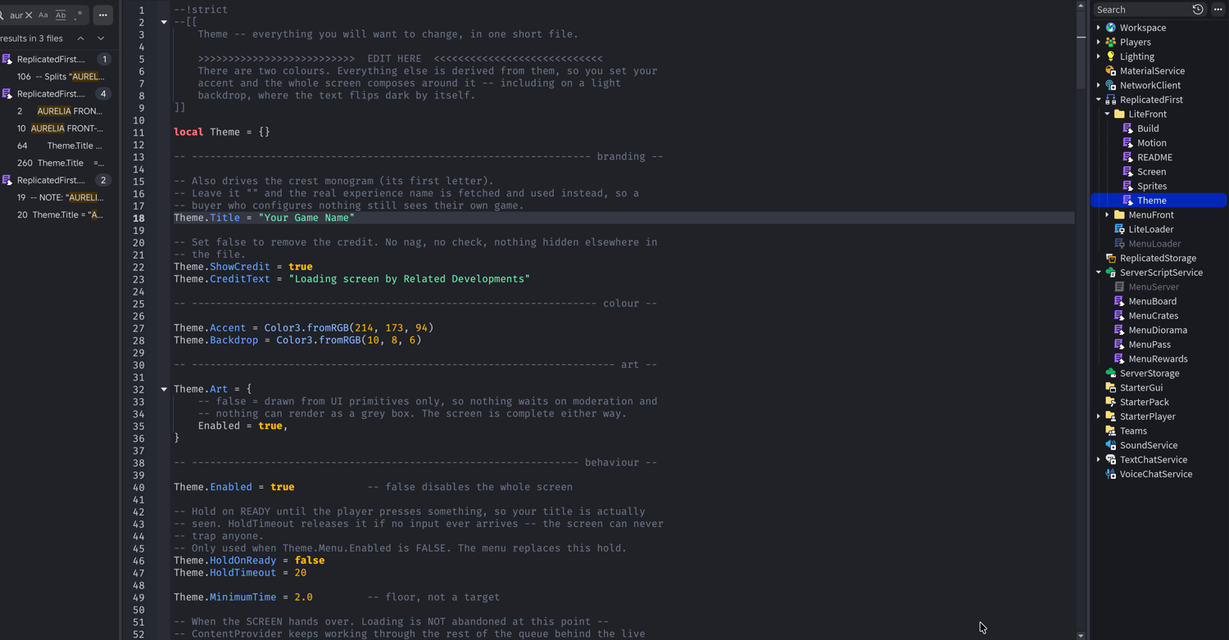This screenshot has height=640, width=1229.
Task: Open result line 260 Theme.Title
Action: [x=60, y=163]
